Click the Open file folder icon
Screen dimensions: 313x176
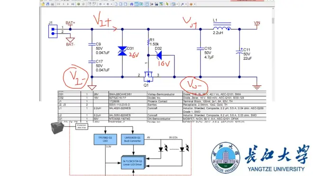43,4
